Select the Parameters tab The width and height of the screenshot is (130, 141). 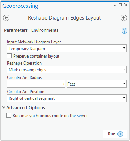pos(16,30)
